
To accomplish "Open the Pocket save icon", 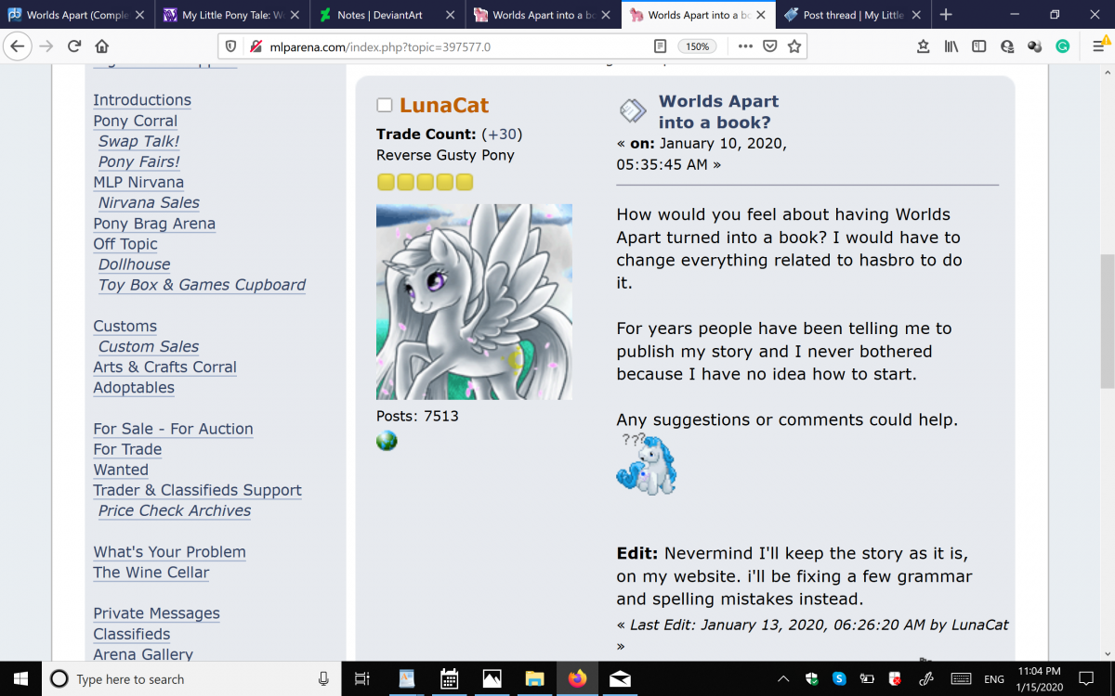I will [x=770, y=46].
